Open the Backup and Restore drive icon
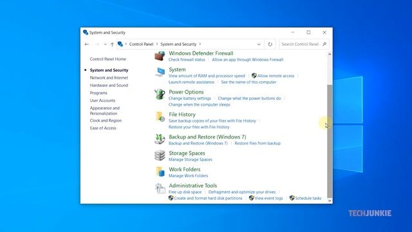Screen dimensions: 412x232 [160, 139]
